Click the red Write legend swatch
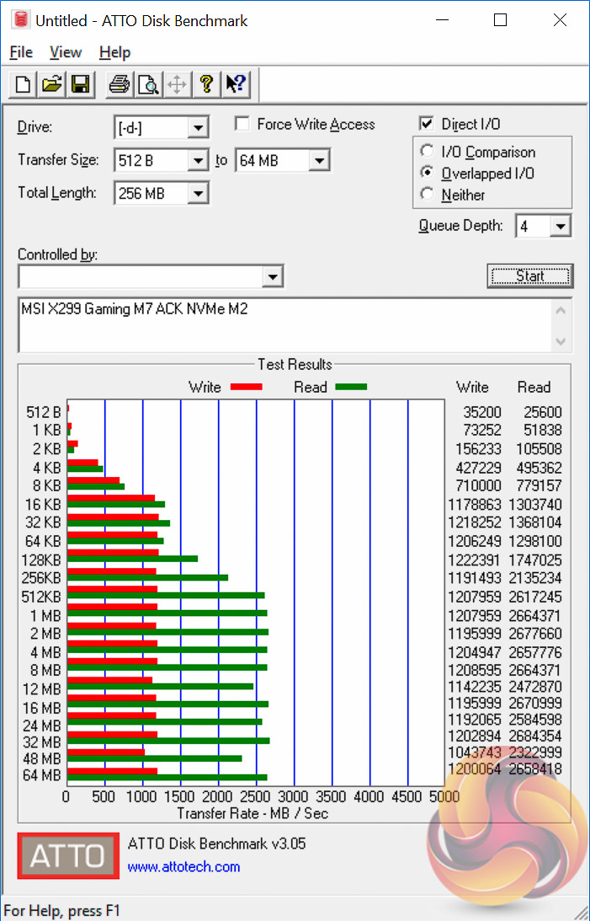Image resolution: width=590 pixels, height=921 pixels. (247, 387)
